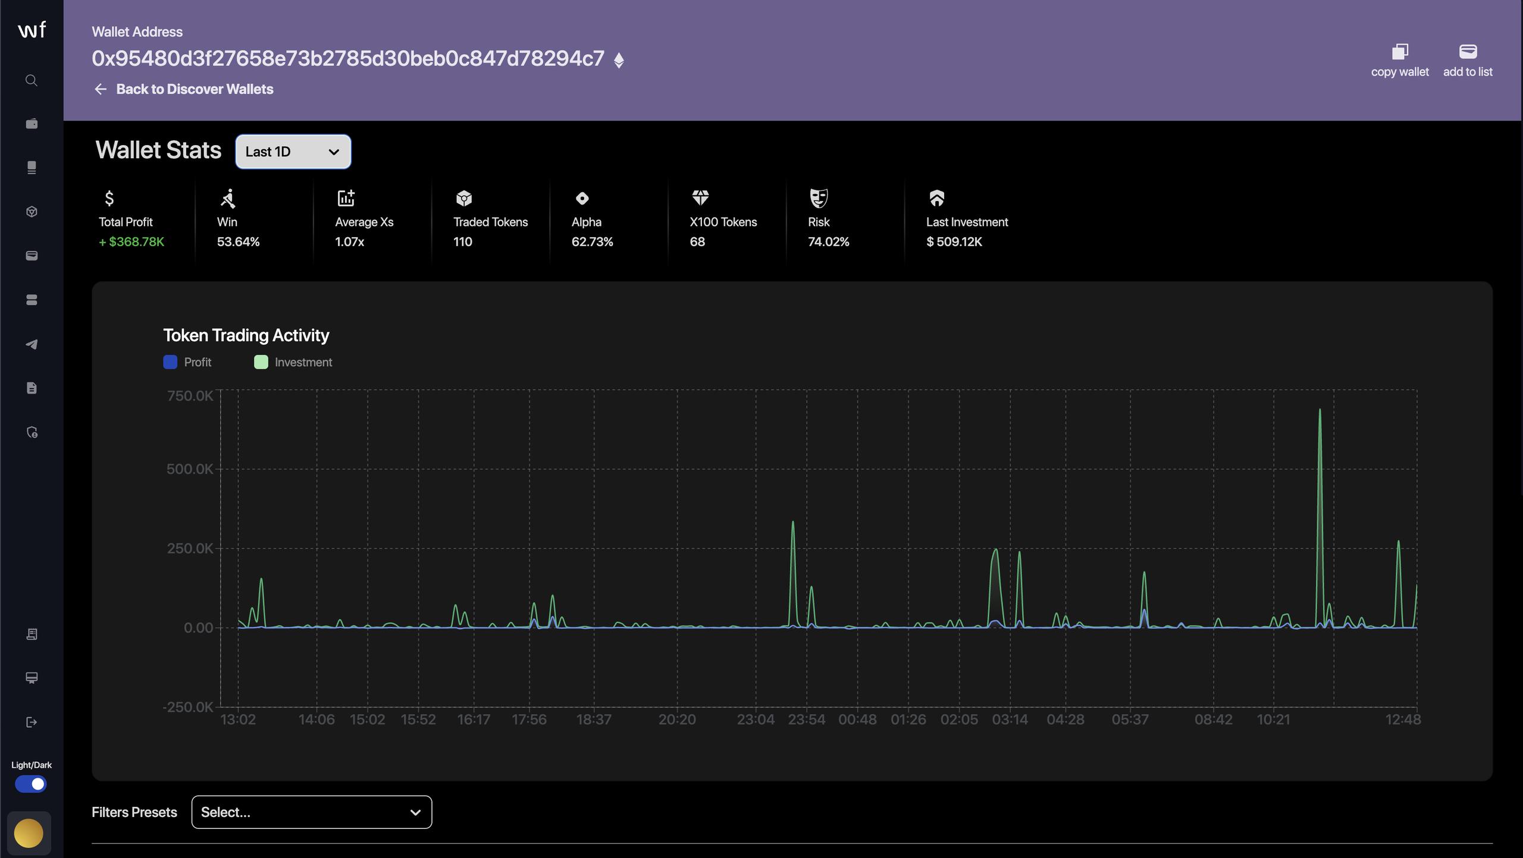1523x858 pixels.
Task: Toggle the Profit series in chart legend
Action: click(x=187, y=362)
